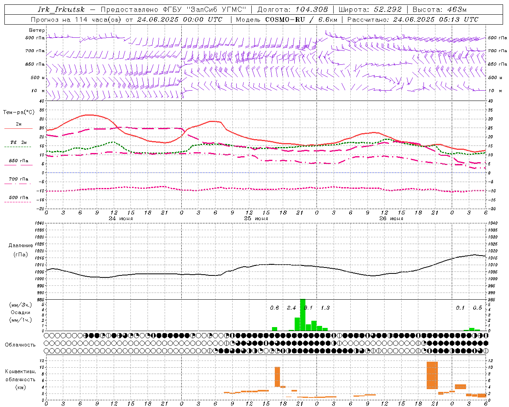Click the 'Давление' pressure panel label
This screenshot has width=509, height=407.
tap(20, 245)
